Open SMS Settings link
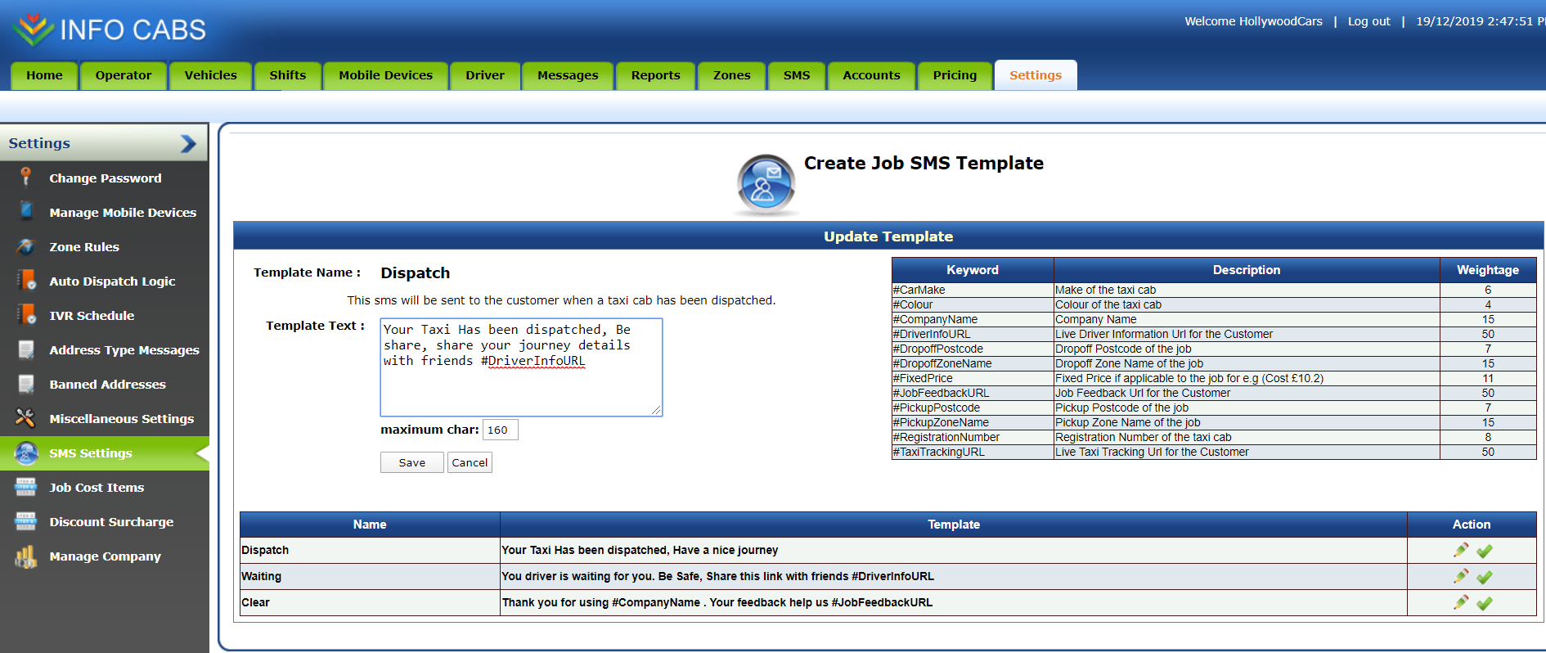The width and height of the screenshot is (1546, 653). tap(91, 453)
